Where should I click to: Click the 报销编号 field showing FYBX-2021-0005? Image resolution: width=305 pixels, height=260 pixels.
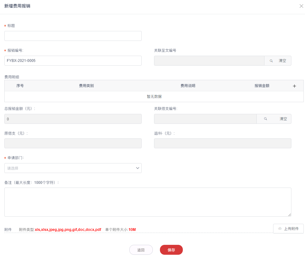point(73,61)
